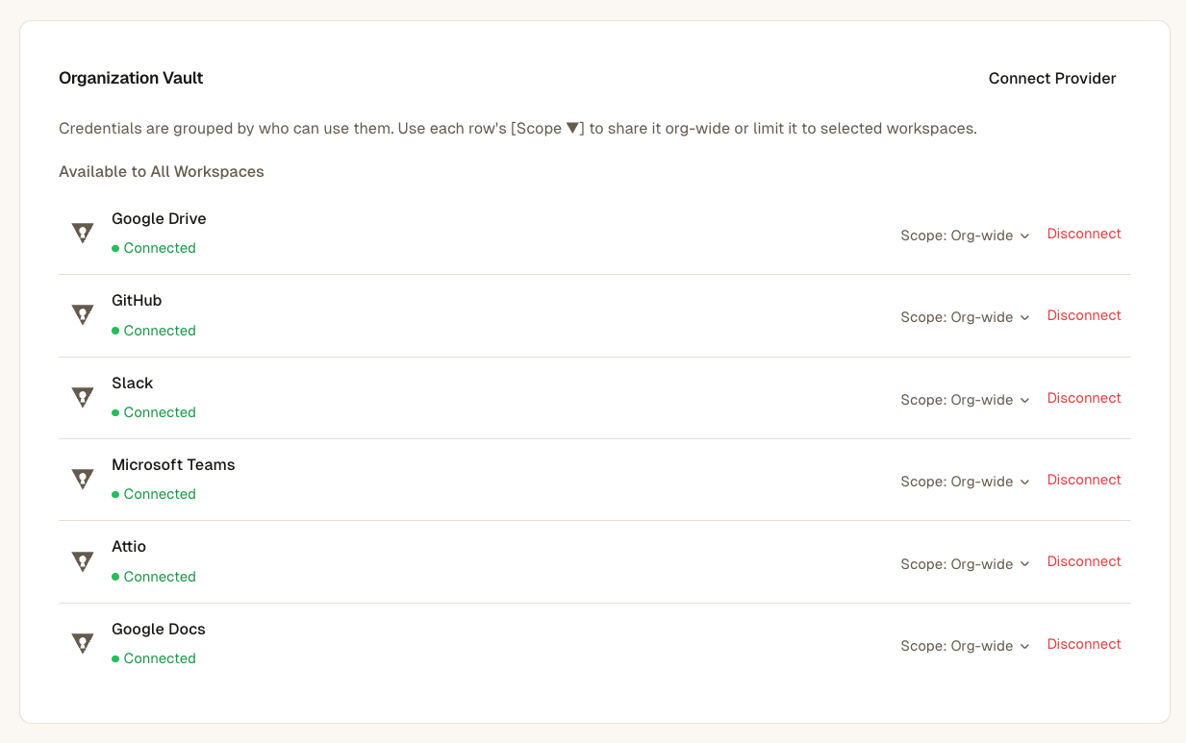Click the GitHub provider name
This screenshot has height=743, width=1186.
[x=137, y=301]
